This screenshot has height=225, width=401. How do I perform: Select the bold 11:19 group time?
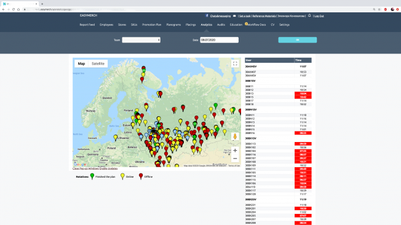tap(303, 199)
